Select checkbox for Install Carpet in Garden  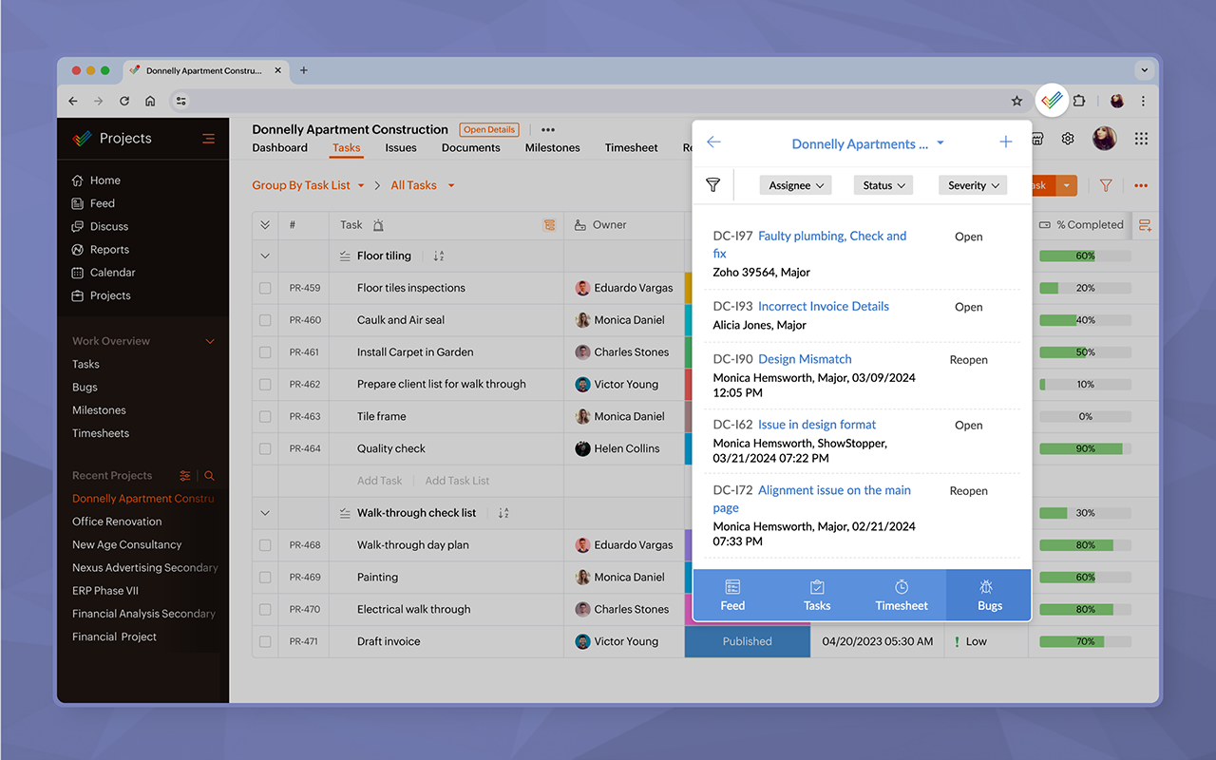tap(265, 352)
